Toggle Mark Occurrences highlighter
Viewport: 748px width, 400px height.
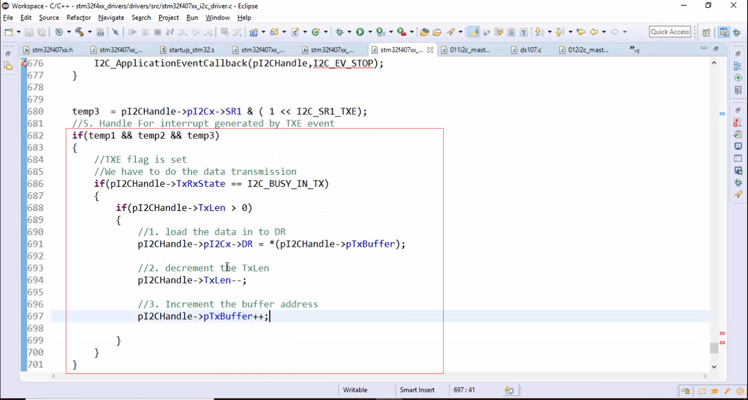tap(474, 32)
